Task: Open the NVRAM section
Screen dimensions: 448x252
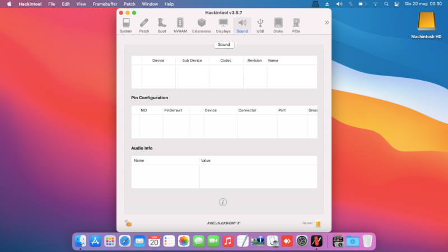Action: tap(180, 25)
